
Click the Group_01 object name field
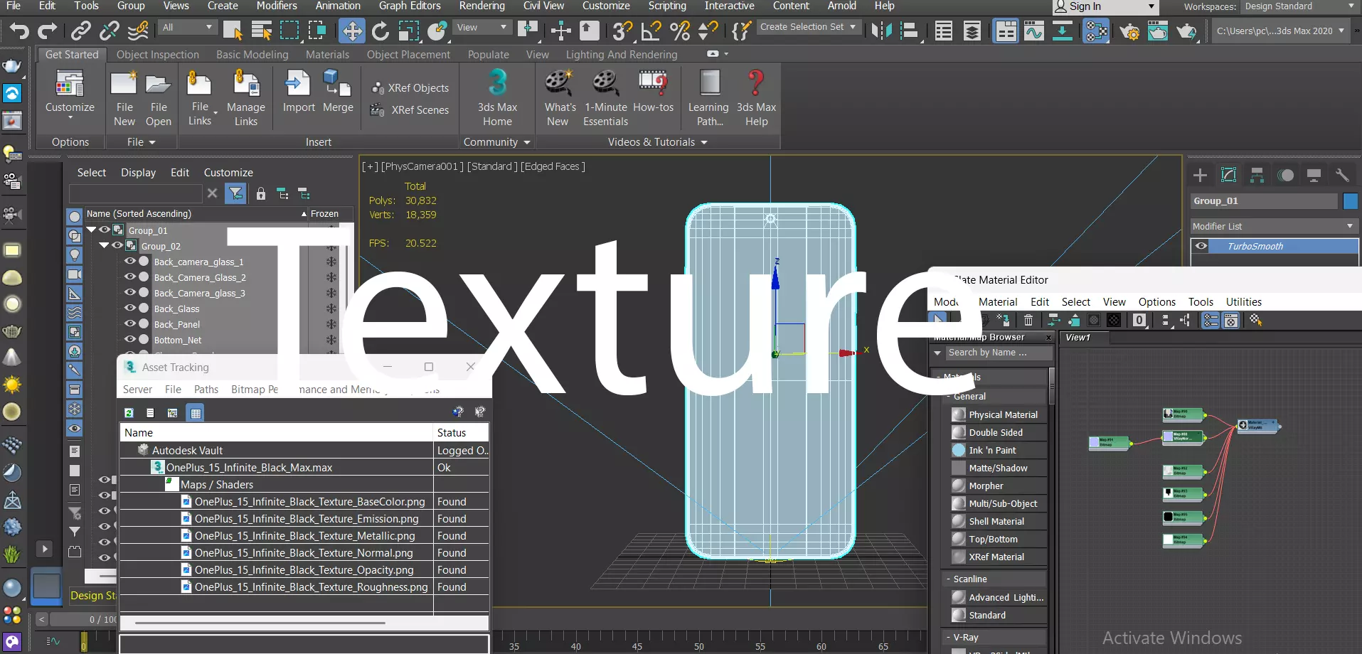tap(1264, 201)
